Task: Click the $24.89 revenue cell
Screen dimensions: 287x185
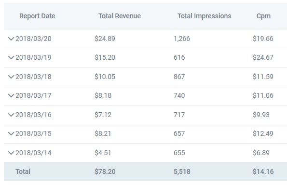Action: 105,39
